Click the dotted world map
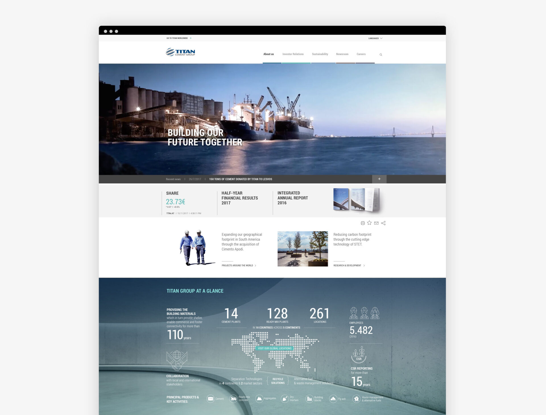 click(275, 352)
